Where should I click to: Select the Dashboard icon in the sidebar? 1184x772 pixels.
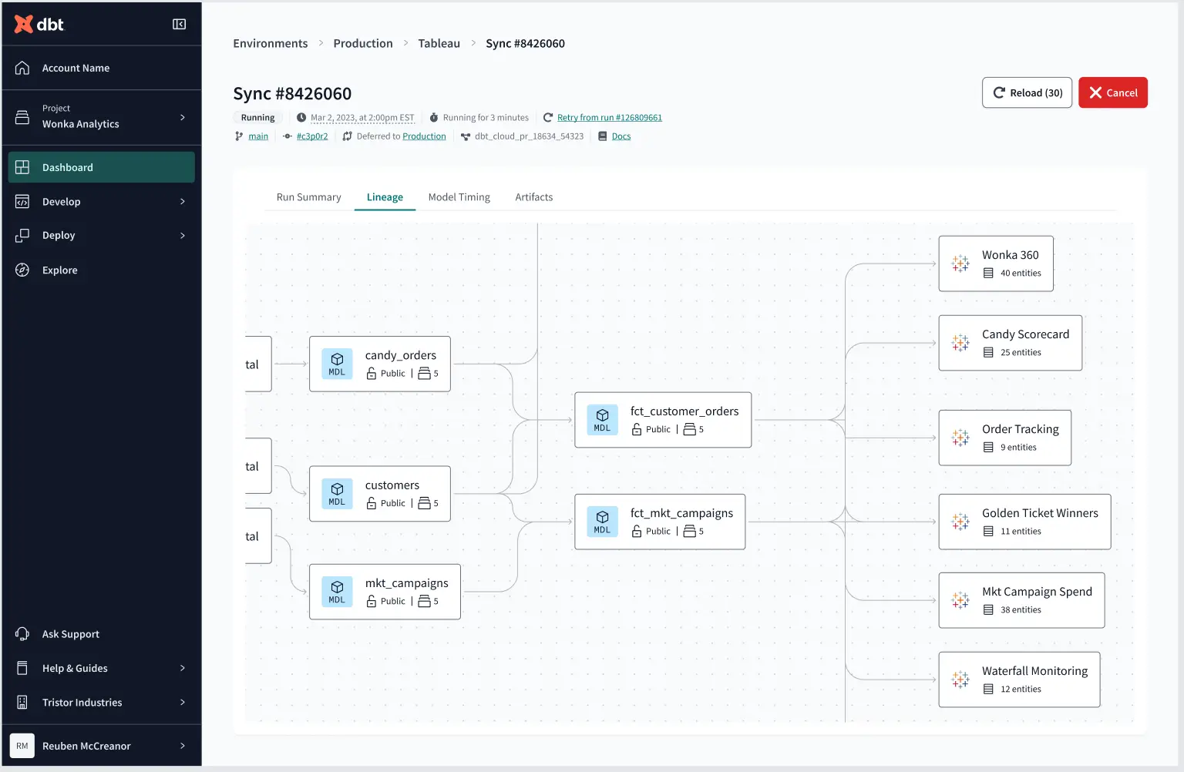tap(22, 166)
